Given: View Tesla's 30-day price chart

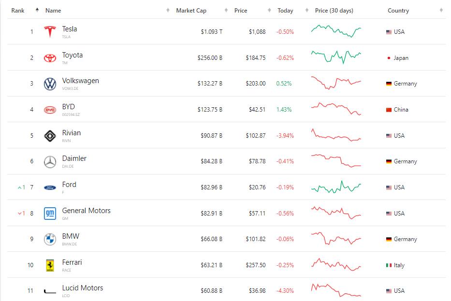Looking at the screenshot, I should tap(336, 32).
